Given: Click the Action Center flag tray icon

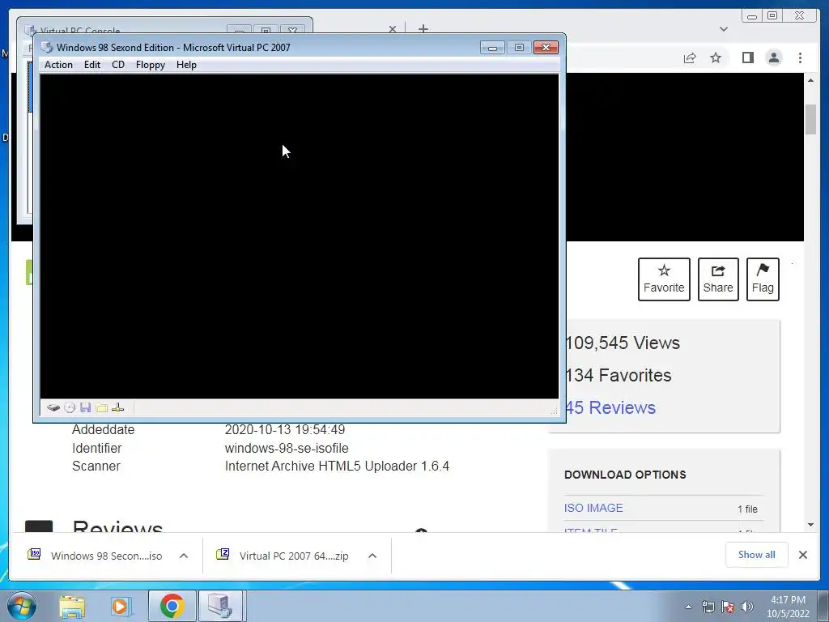Looking at the screenshot, I should [728, 607].
